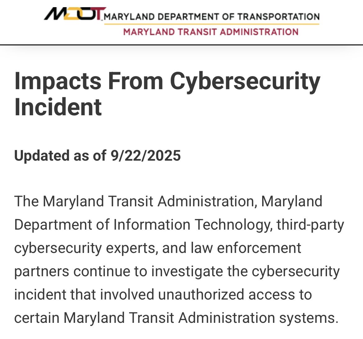Image resolution: width=363 pixels, height=339 pixels.
Task: Click the black M of the MDOT logo
Action: 55,14
